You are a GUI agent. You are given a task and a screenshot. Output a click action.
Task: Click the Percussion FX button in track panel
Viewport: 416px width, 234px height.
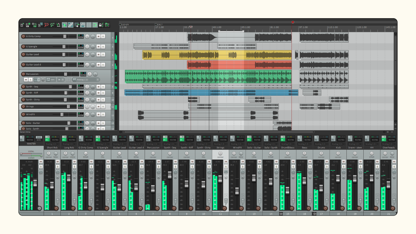[35, 80]
